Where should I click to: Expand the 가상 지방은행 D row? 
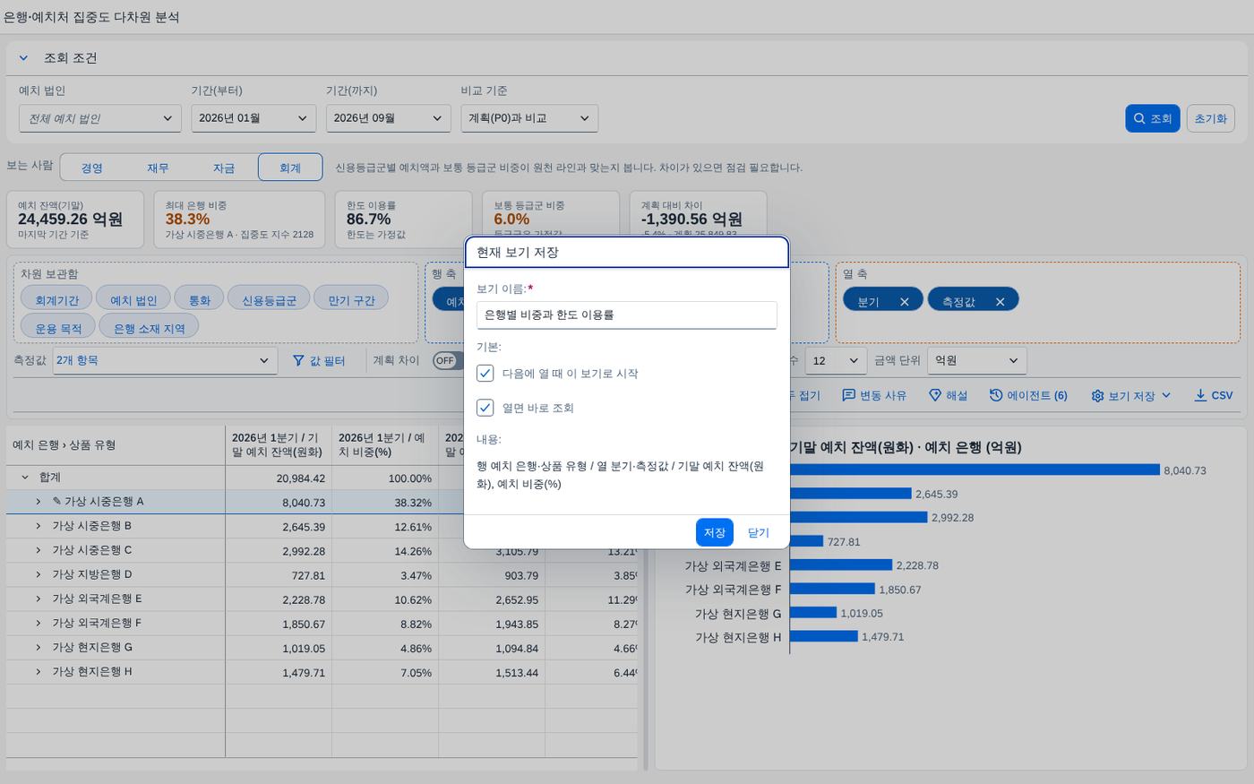(39, 574)
